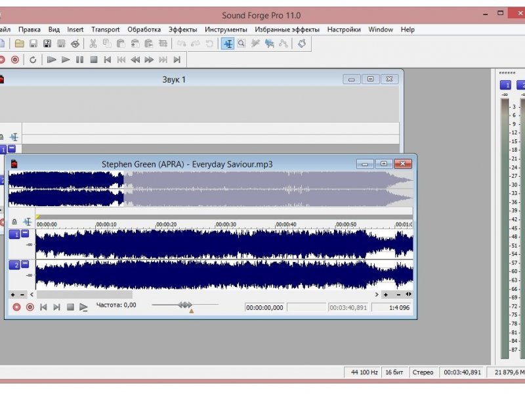This screenshot has height=394, width=525.
Task: Click the Cut scissors icon
Action: [x=93, y=43]
